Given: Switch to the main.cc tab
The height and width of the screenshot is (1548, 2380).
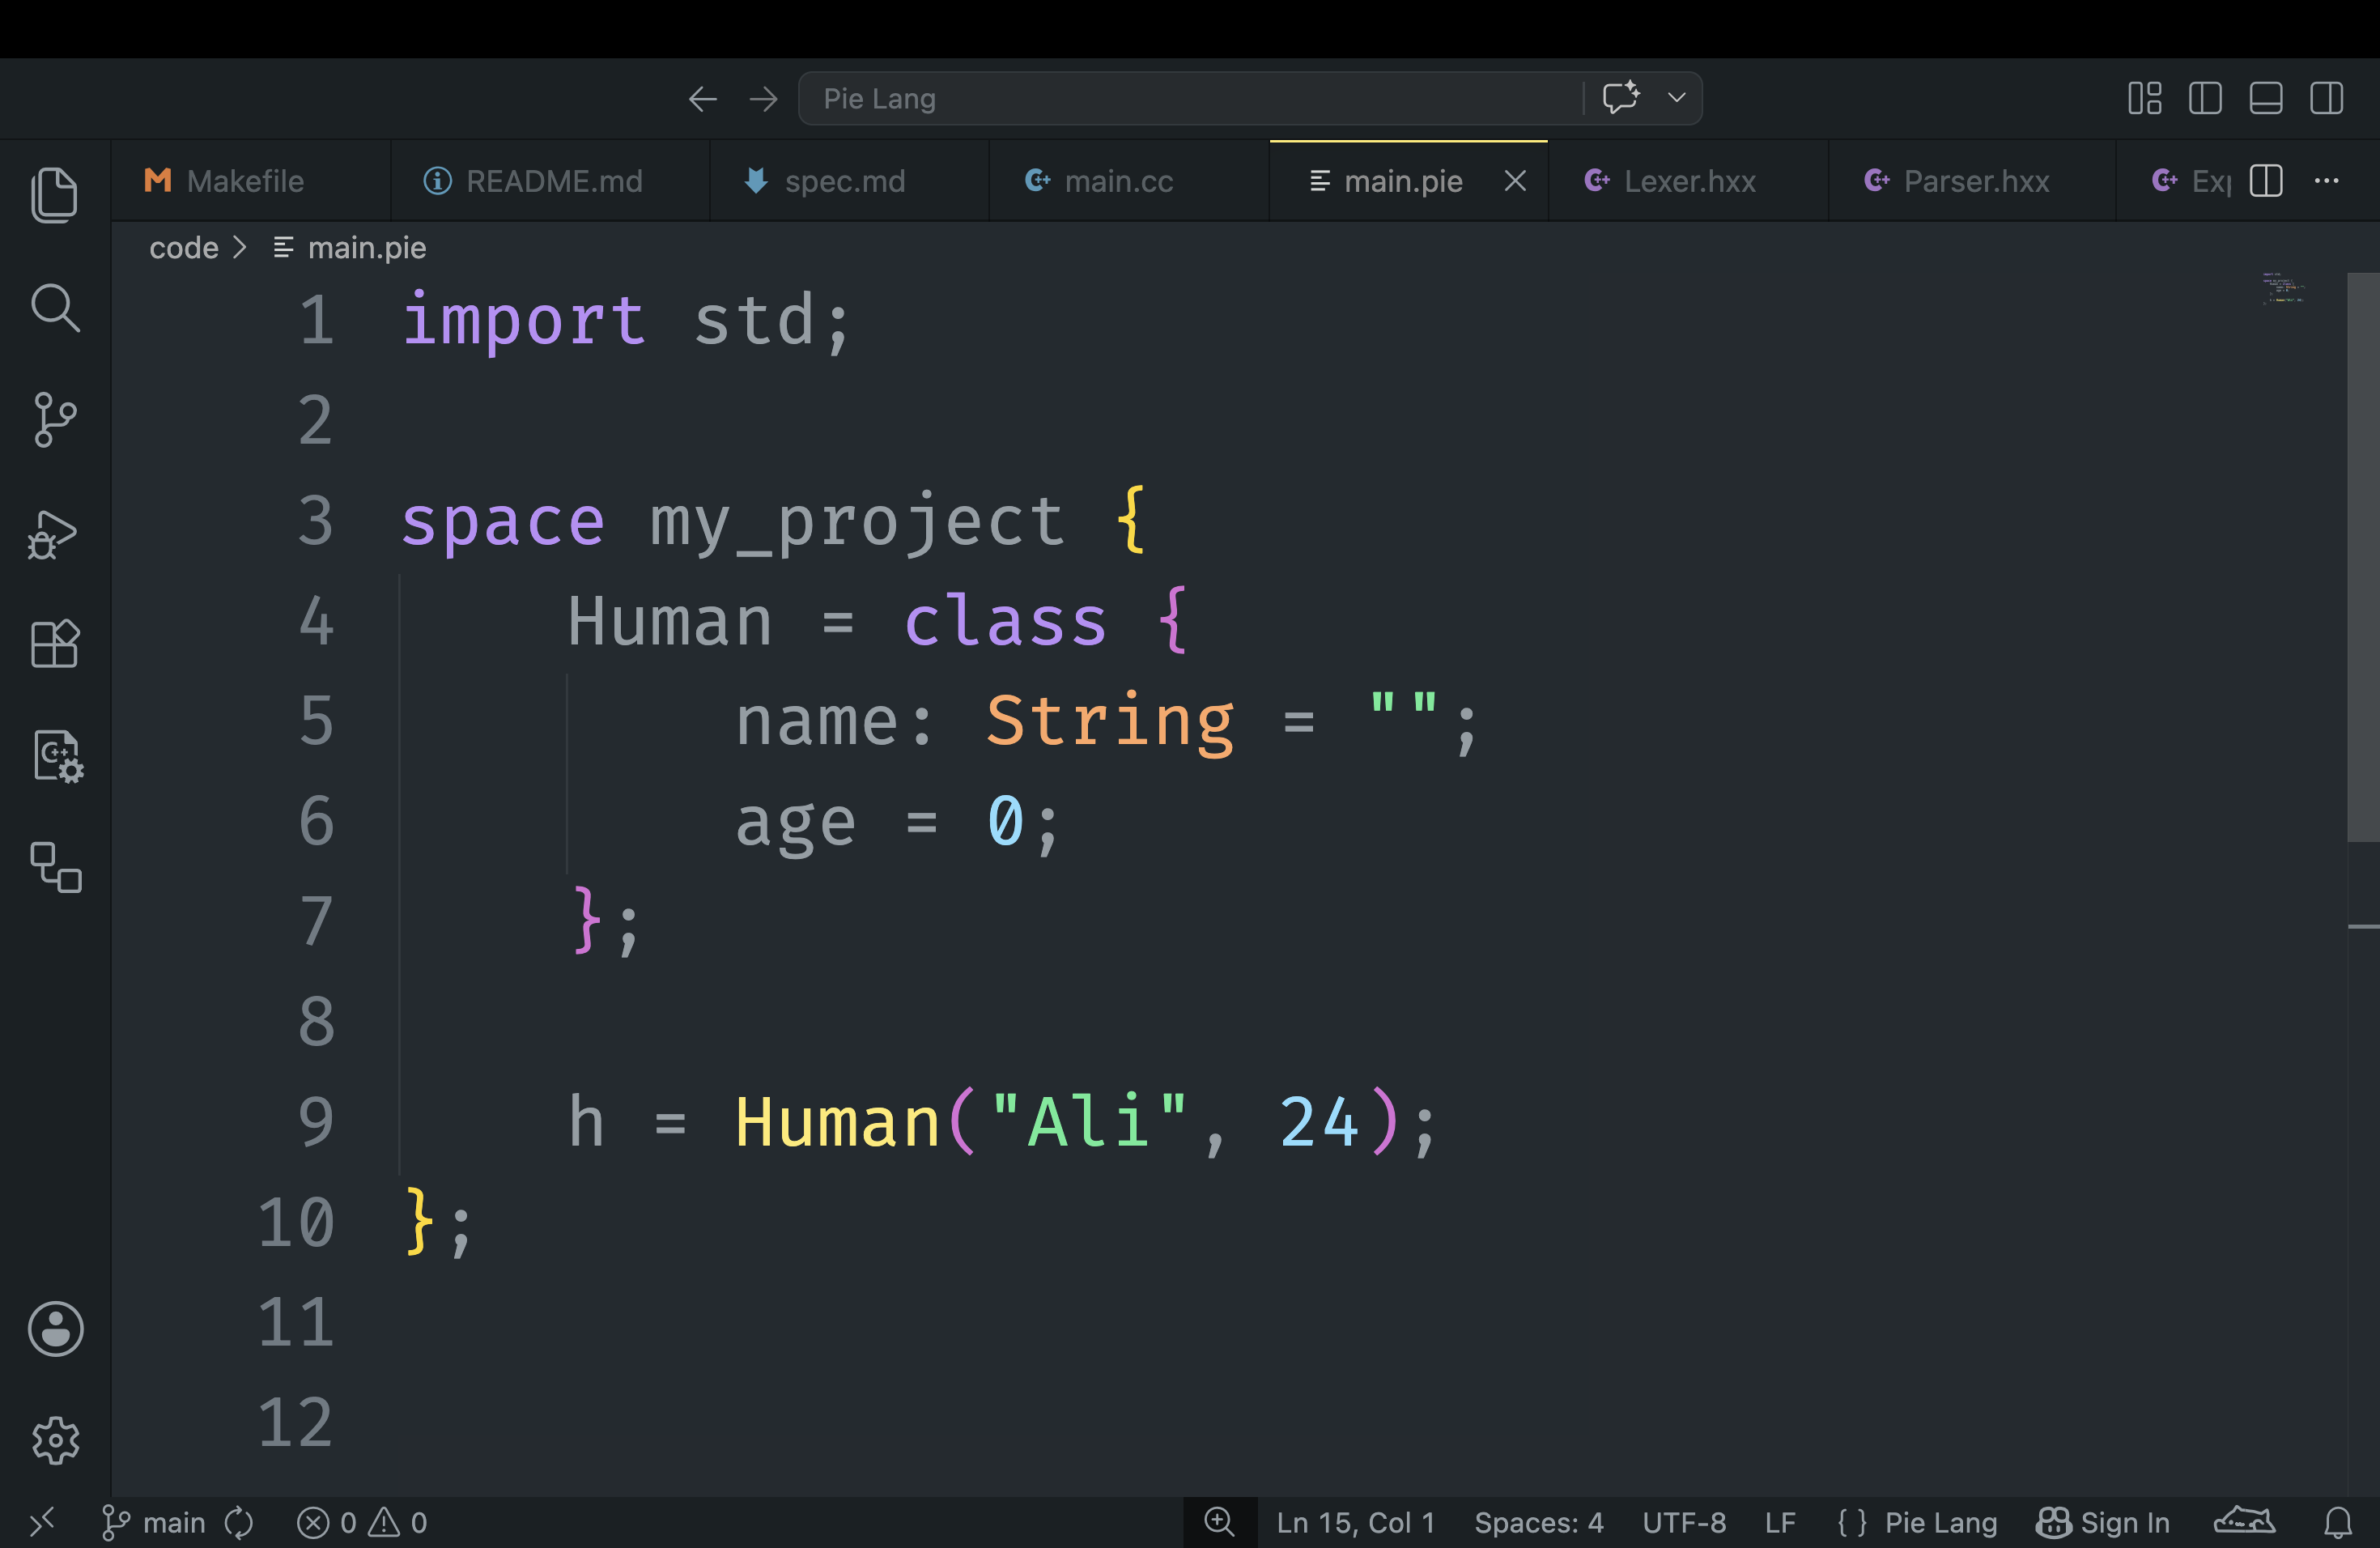Looking at the screenshot, I should [1129, 181].
